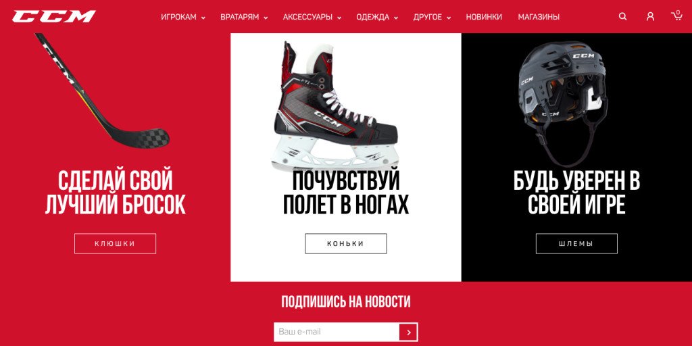Go to МАГАЗИНЫ menu item
This screenshot has height=346, width=692.
(539, 17)
